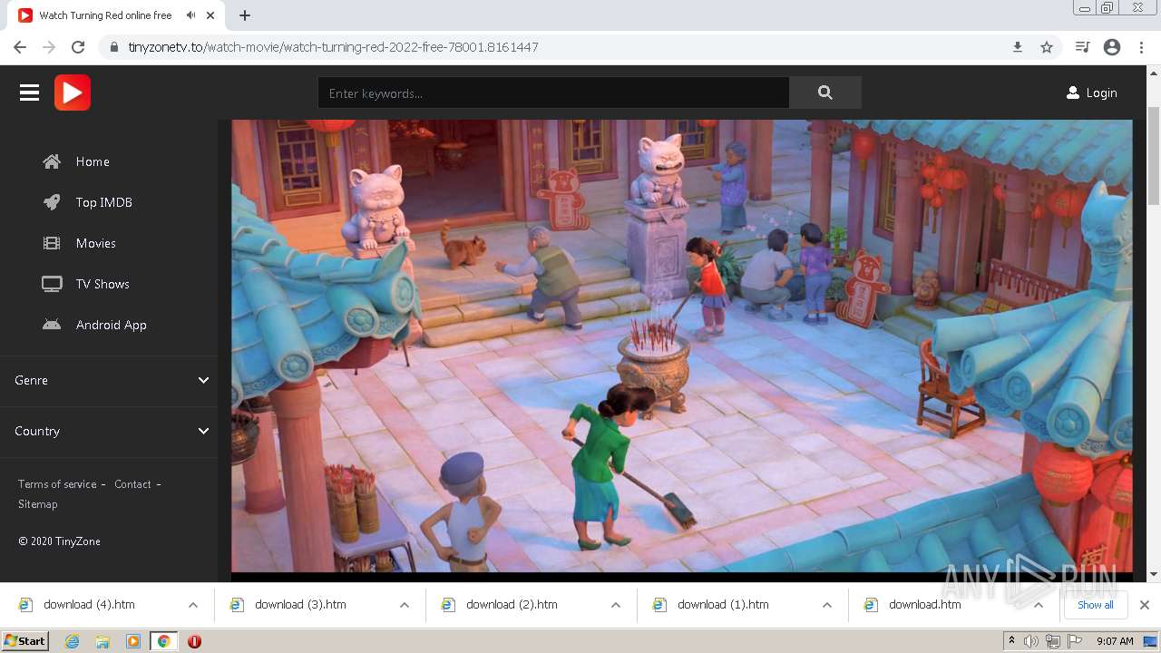This screenshot has height=653, width=1161.
Task: Open Internet Explorer from the taskbar
Action: point(73,641)
